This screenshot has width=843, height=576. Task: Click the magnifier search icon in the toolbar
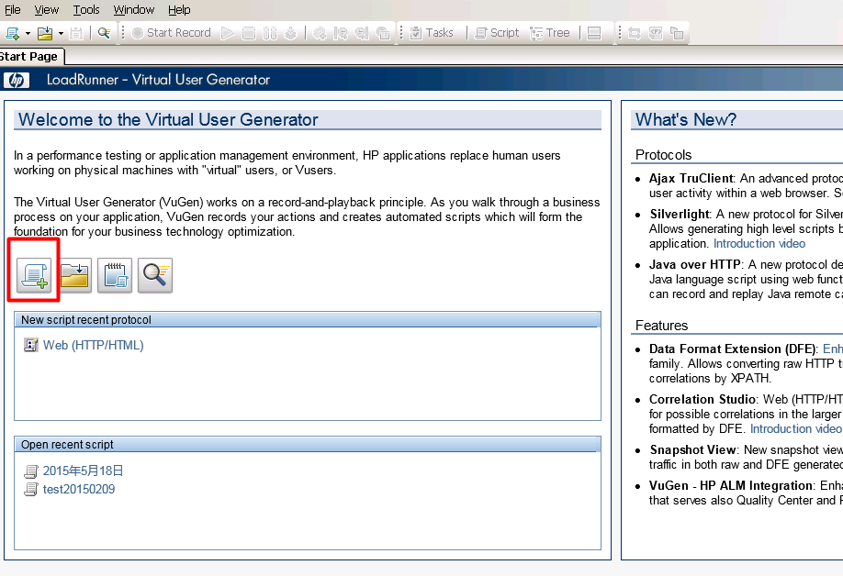[x=105, y=33]
